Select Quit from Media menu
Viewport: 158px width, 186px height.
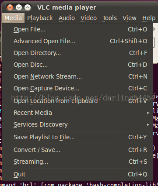[77, 174]
